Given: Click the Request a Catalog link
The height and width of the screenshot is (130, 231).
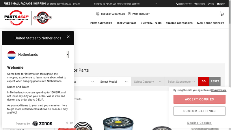Looking at the screenshot, I should coord(111,14).
